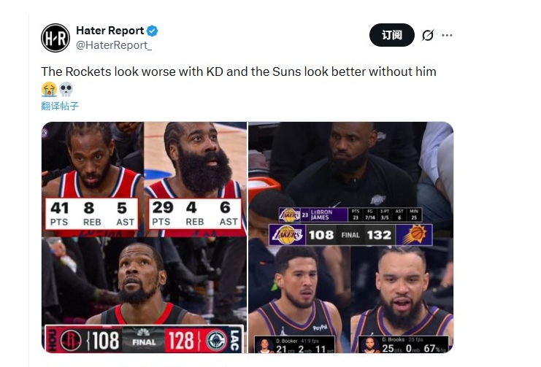Screen dimensions: 541x367
Task: Open the three-dot more options menu
Action: 447,35
